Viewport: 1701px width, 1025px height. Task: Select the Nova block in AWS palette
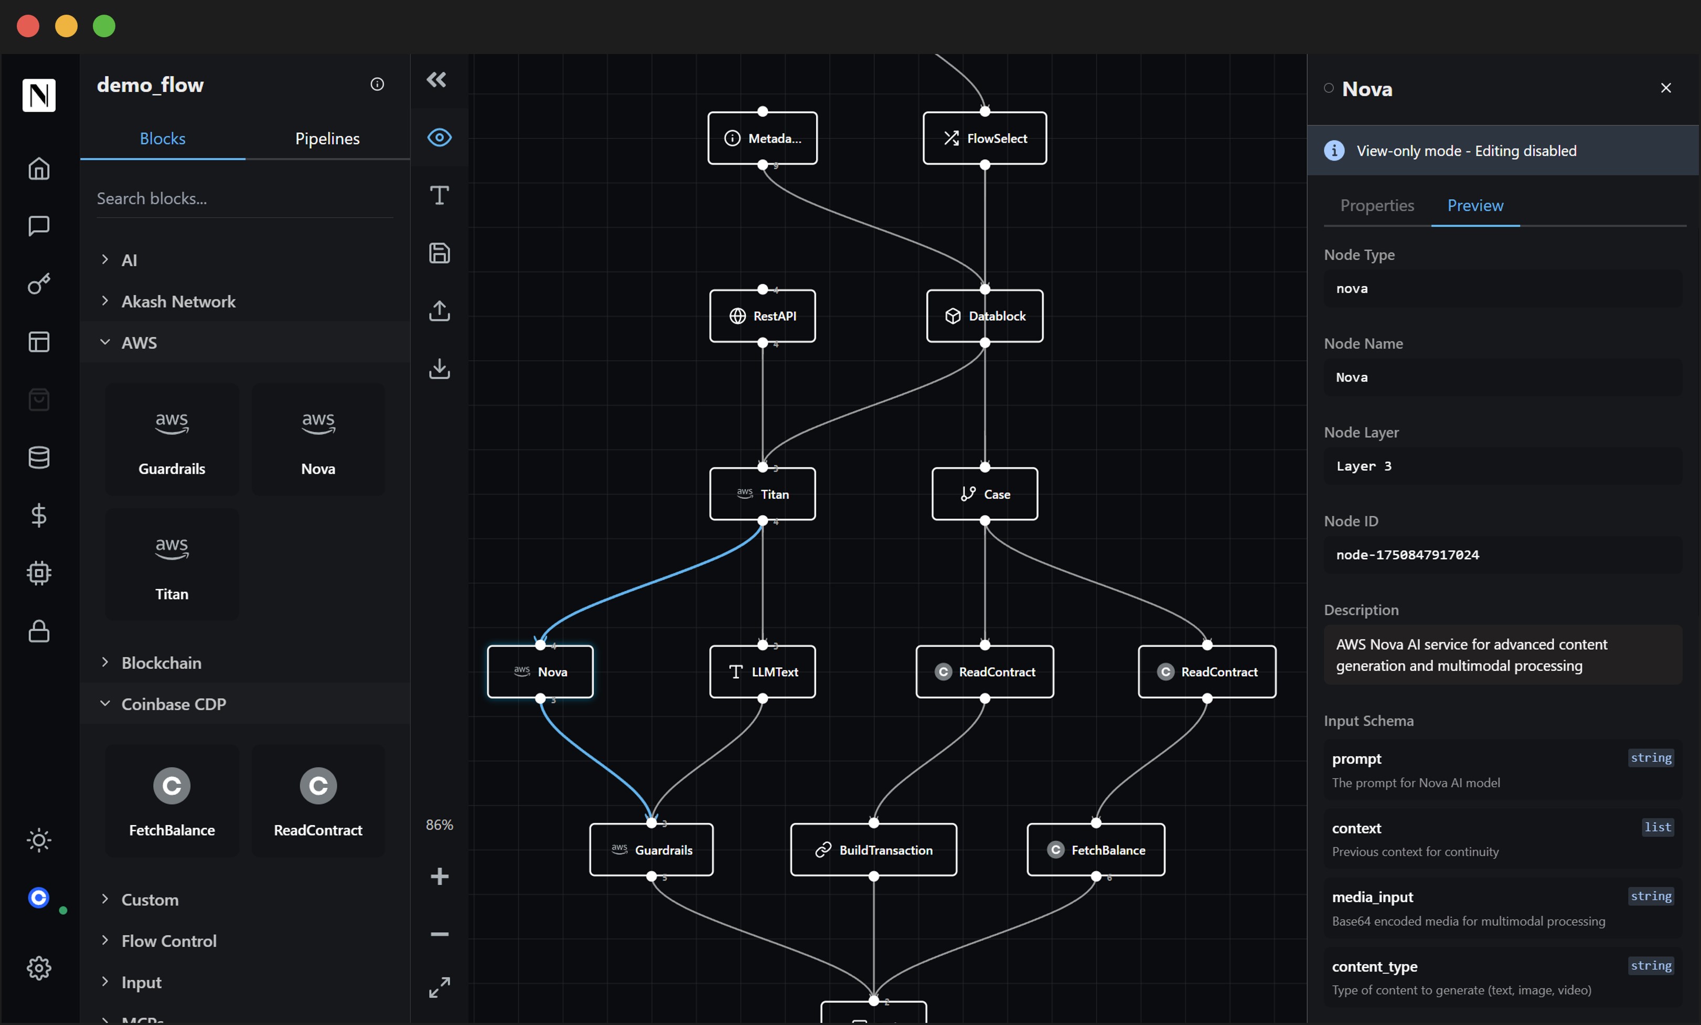(x=318, y=439)
